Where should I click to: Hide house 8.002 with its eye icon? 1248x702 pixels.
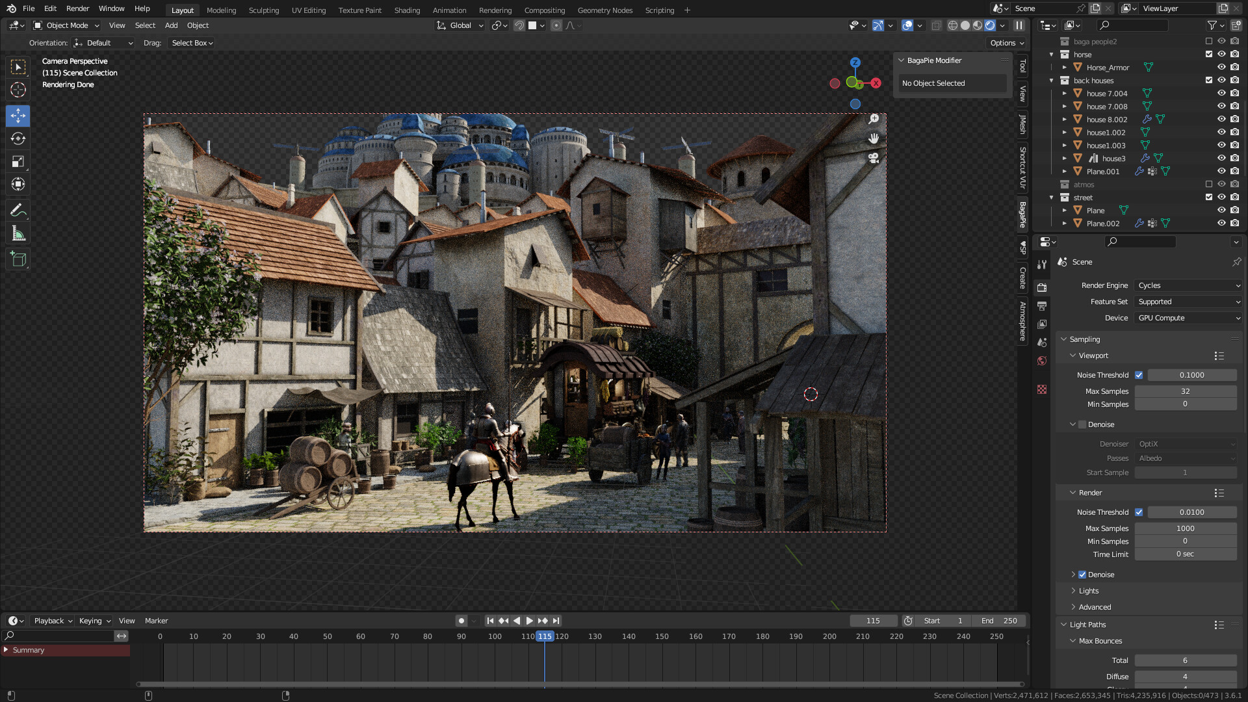pos(1221,119)
